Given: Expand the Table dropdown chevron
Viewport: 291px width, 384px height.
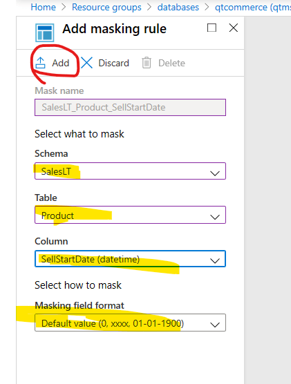Looking at the screenshot, I should [x=215, y=217].
